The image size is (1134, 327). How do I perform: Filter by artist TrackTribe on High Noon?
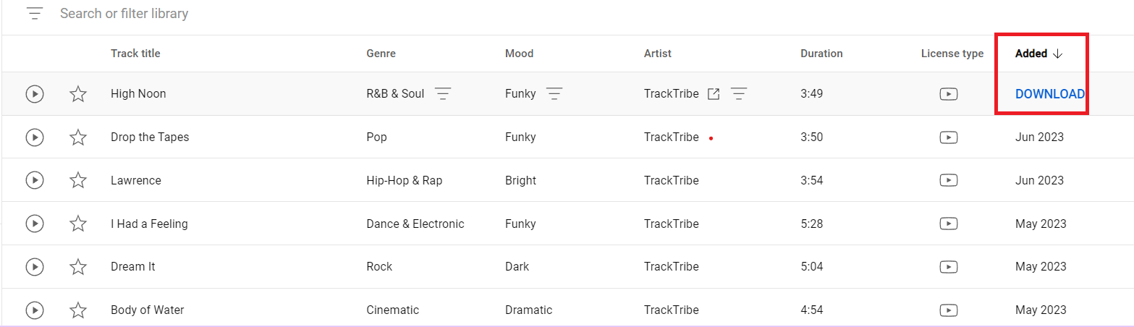[738, 94]
